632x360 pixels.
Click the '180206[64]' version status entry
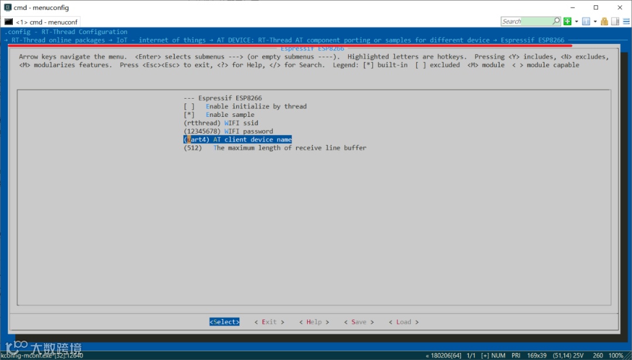(x=446, y=355)
